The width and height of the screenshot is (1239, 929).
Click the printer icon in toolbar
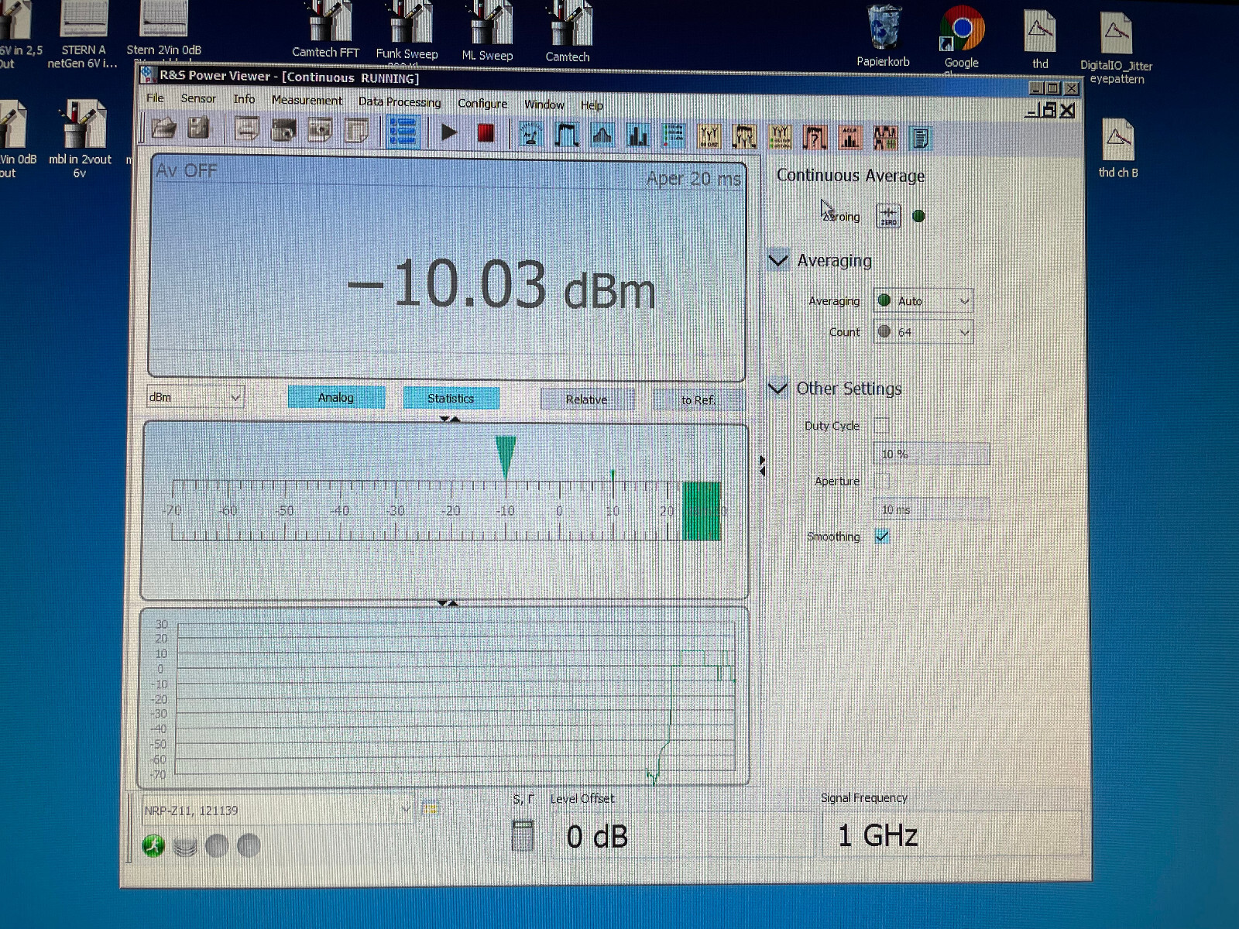[x=246, y=129]
